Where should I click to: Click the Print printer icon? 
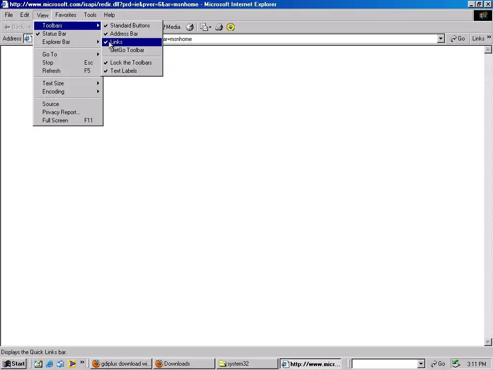(x=219, y=27)
